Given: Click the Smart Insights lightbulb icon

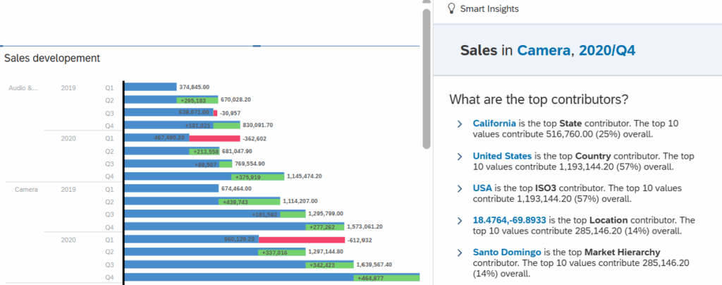Looking at the screenshot, I should (x=450, y=8).
